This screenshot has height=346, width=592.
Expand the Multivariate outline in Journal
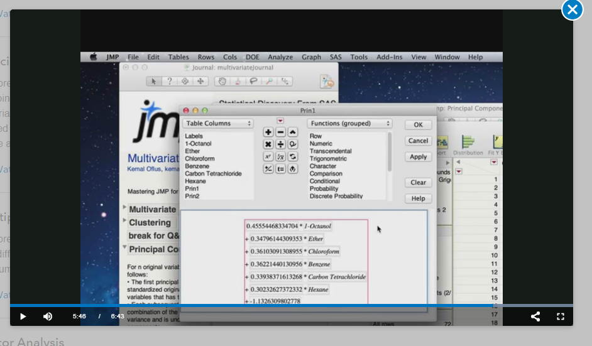(x=124, y=207)
